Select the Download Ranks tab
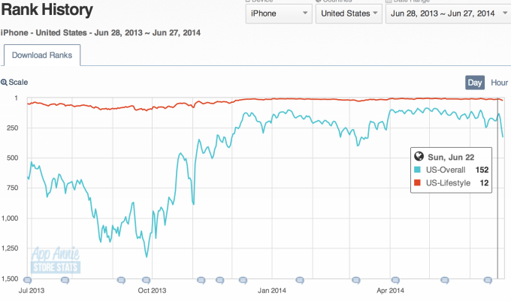 [42, 55]
